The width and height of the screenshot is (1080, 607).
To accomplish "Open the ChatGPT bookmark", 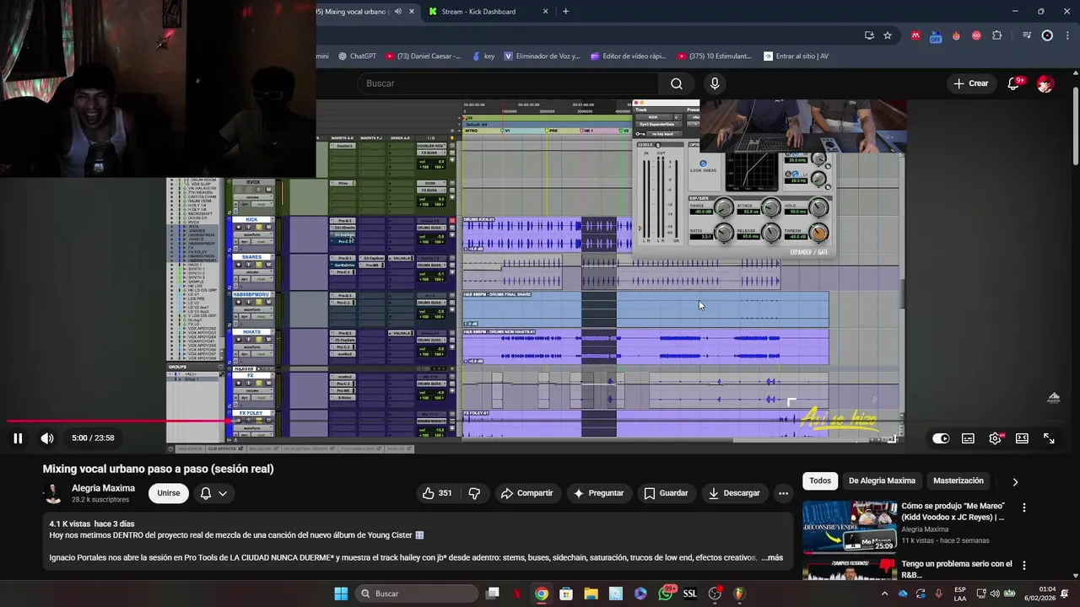I will pos(357,56).
